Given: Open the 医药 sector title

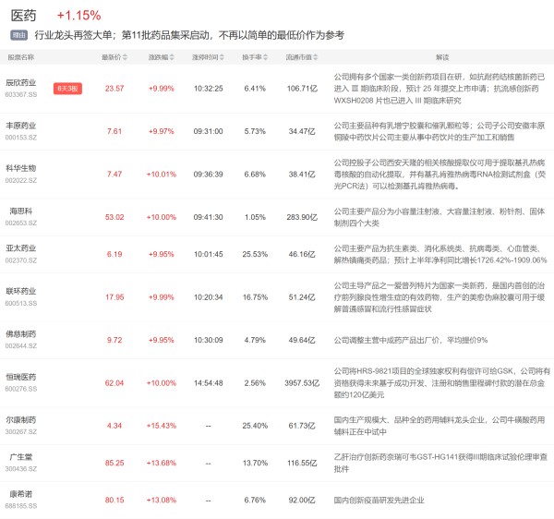Looking at the screenshot, I should tap(24, 16).
